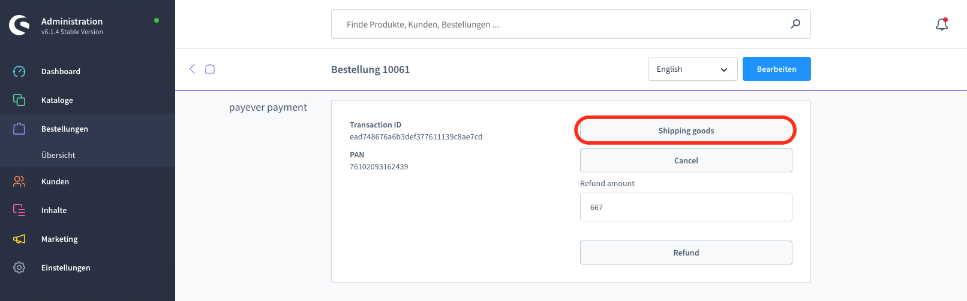
Task: Click the Cancel payment button
Action: point(686,160)
